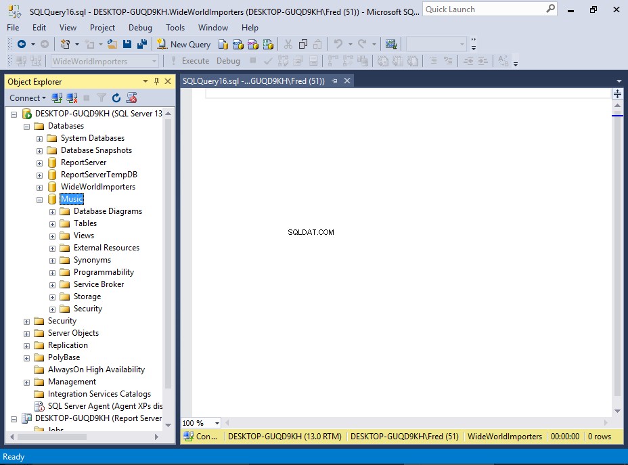Select the Storage folder

(87, 296)
